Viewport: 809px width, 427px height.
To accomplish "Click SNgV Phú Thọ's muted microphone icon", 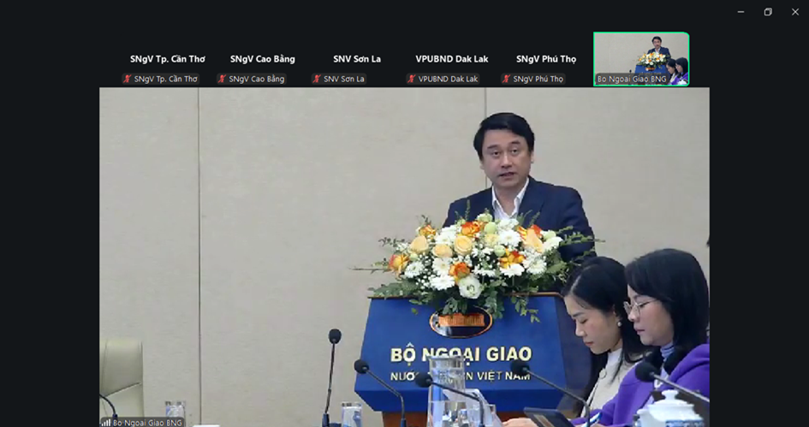I will (x=507, y=79).
